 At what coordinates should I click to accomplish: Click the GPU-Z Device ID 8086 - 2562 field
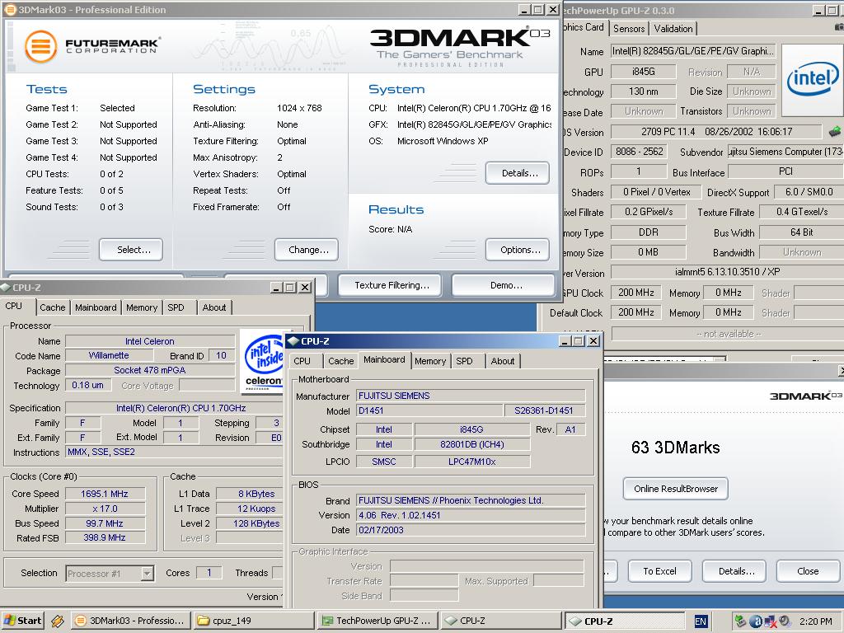point(639,152)
